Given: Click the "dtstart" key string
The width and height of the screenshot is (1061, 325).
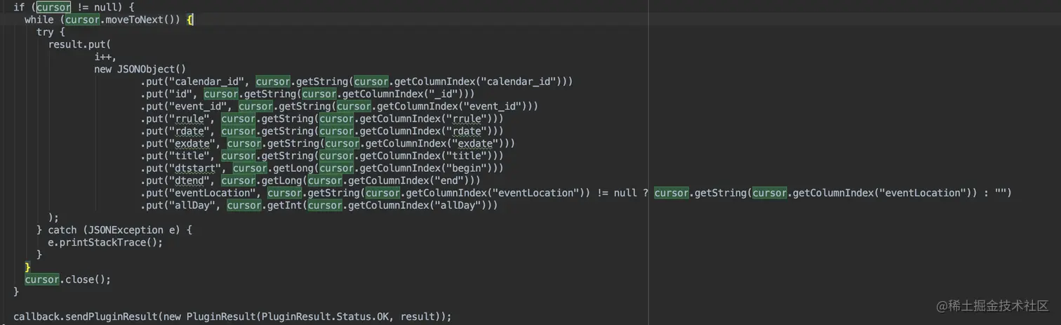Looking at the screenshot, I should [196, 168].
